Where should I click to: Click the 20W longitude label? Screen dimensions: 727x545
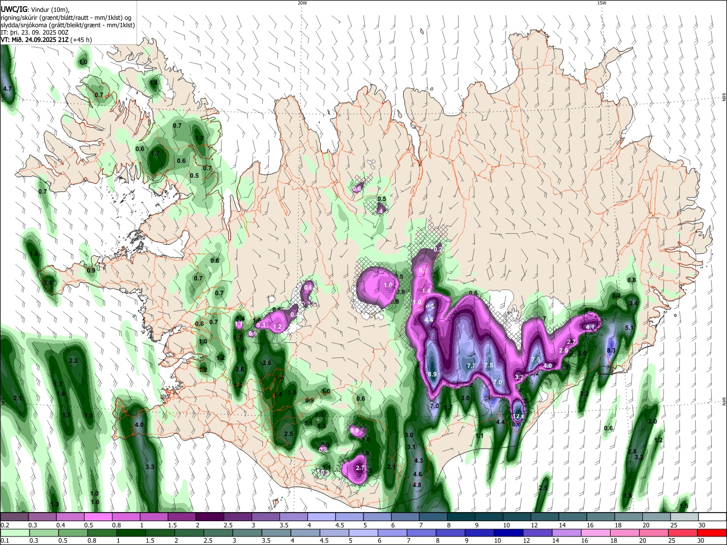click(x=302, y=3)
